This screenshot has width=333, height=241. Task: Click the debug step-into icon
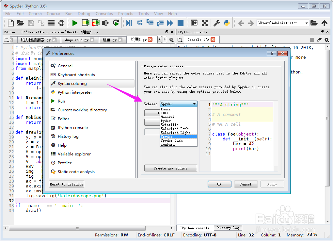click(150, 22)
